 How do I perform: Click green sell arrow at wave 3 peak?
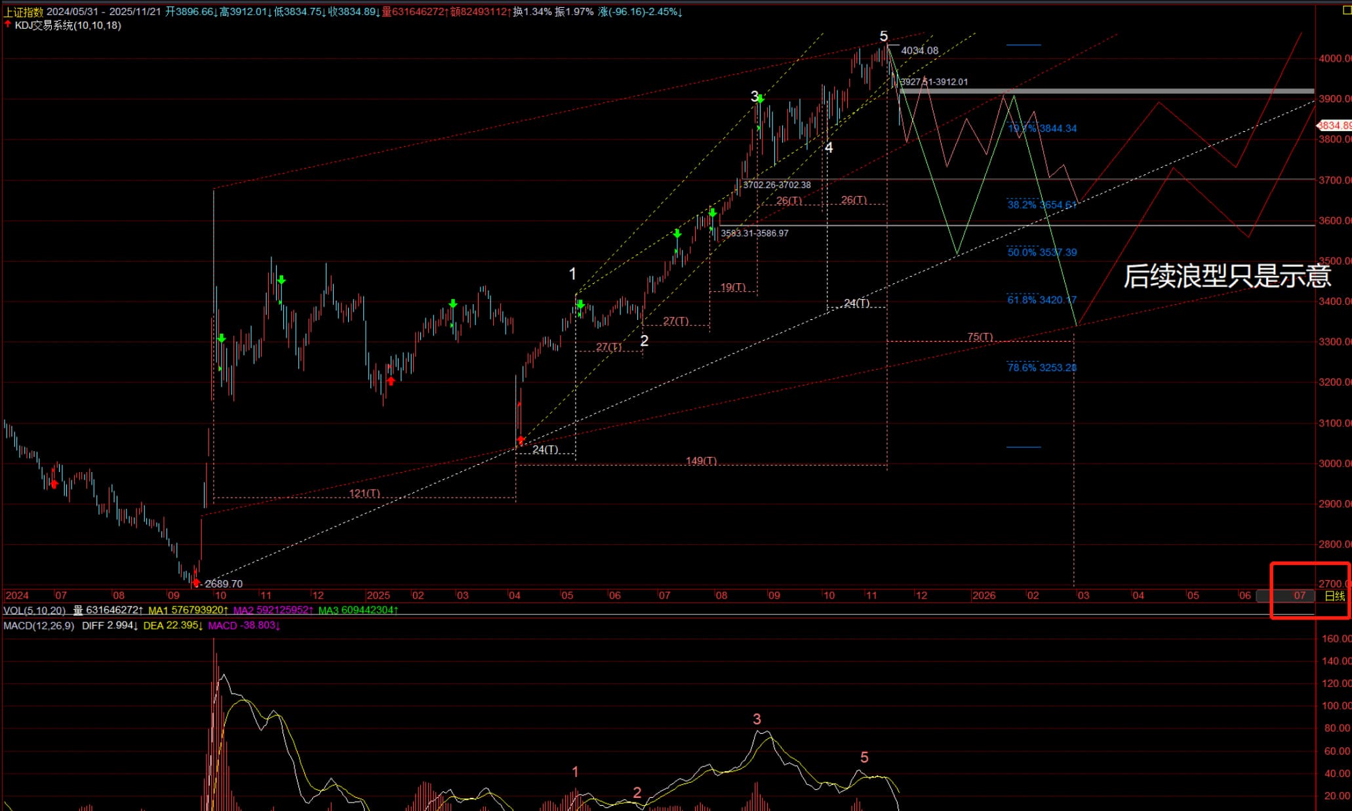[x=760, y=99]
